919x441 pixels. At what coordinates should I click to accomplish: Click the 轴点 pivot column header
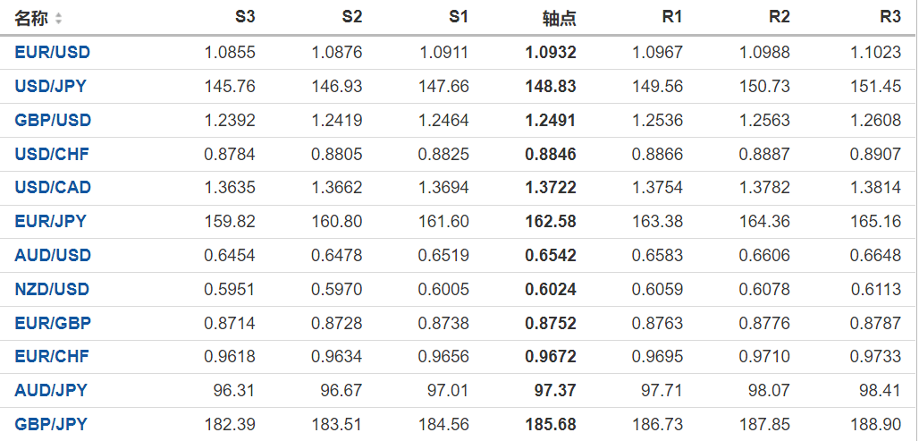(x=560, y=18)
